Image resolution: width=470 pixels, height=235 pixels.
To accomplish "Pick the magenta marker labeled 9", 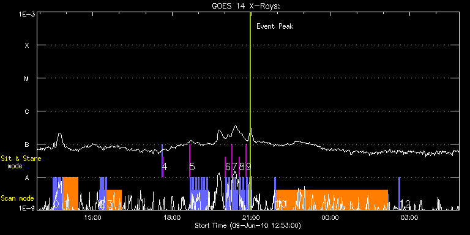I will pyautogui.click(x=246, y=160).
